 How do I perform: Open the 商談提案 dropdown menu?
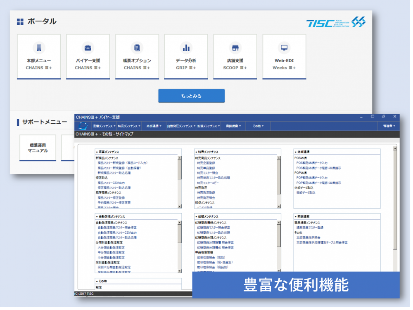(x=233, y=126)
